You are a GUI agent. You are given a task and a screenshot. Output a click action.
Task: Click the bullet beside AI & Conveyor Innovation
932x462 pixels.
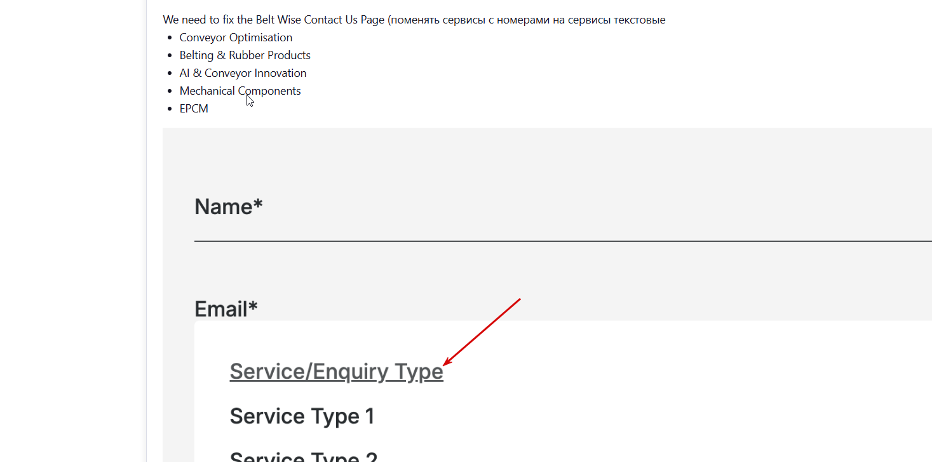tap(169, 74)
